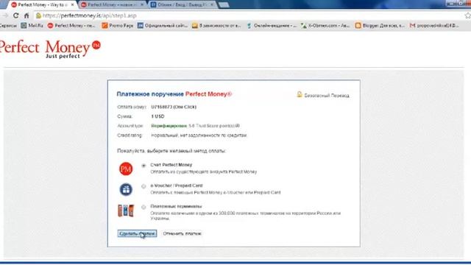Click the amount value 1 USD
The height and width of the screenshot is (265, 471).
point(157,116)
